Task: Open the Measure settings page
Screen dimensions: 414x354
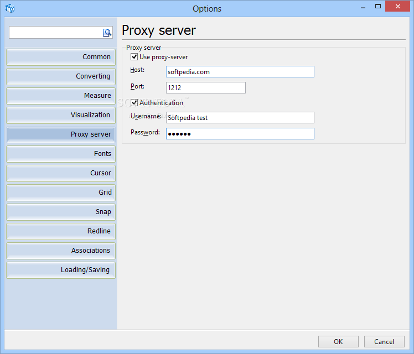Action: (x=61, y=96)
